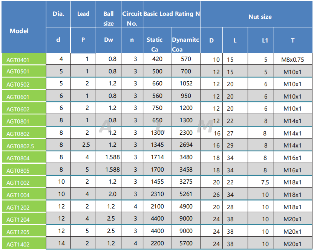The height and width of the screenshot is (251, 314).
Task: Select the L1 nut size subheader
Action: (x=265, y=40)
